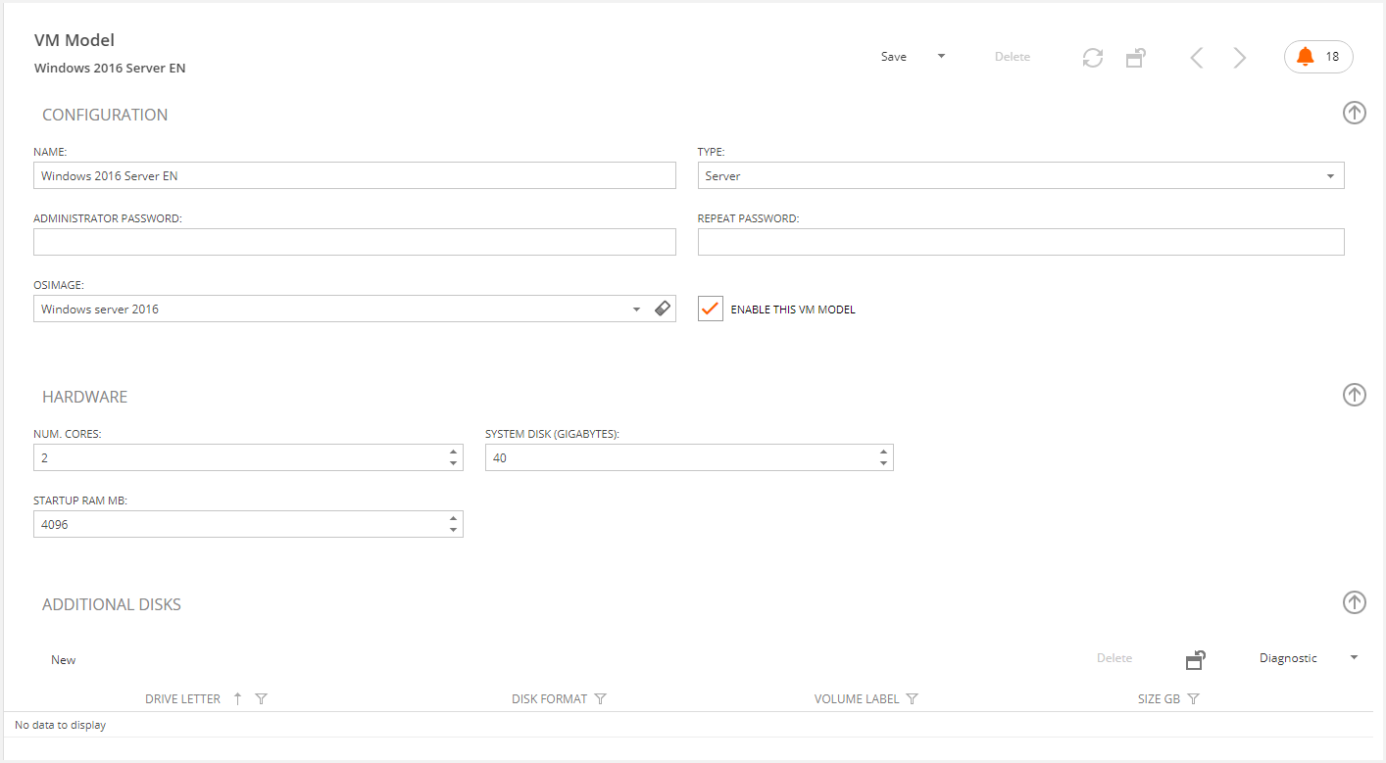
Task: Go to previous record with left chevron
Action: tap(1196, 58)
